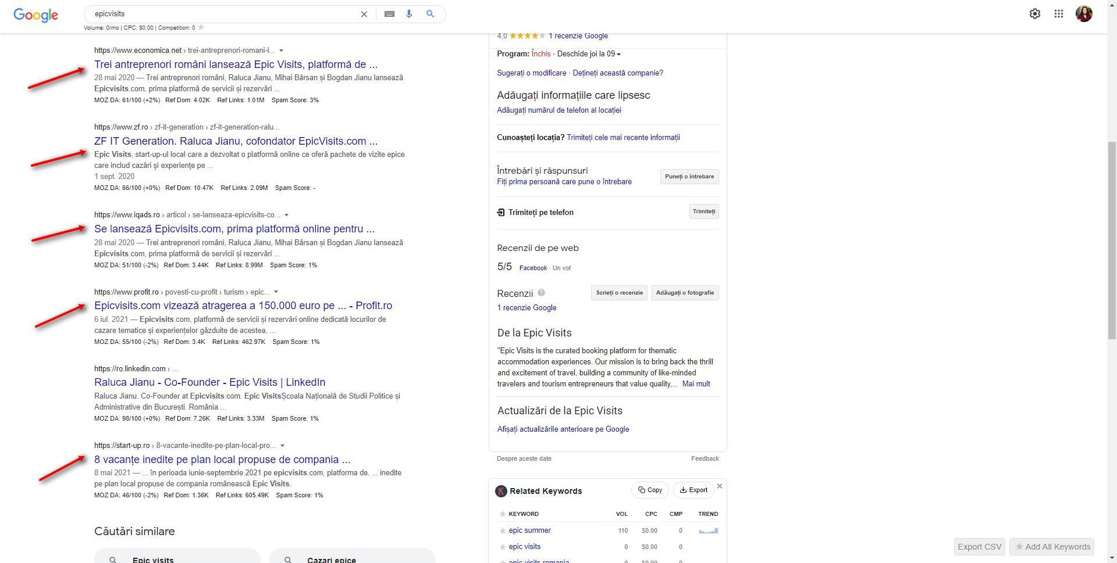Click 'Scrieți o recenzie' button
The width and height of the screenshot is (1117, 563).
click(x=619, y=293)
